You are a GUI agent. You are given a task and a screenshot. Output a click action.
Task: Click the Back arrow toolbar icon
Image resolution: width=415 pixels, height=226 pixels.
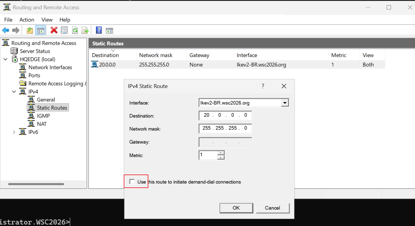(x=6, y=30)
